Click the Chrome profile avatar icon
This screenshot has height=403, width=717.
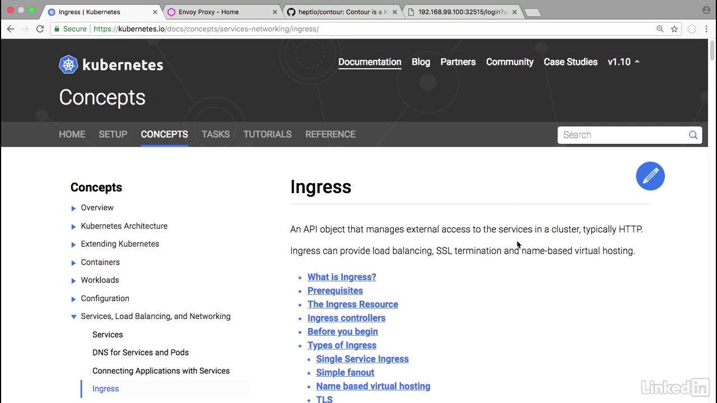[706, 10]
